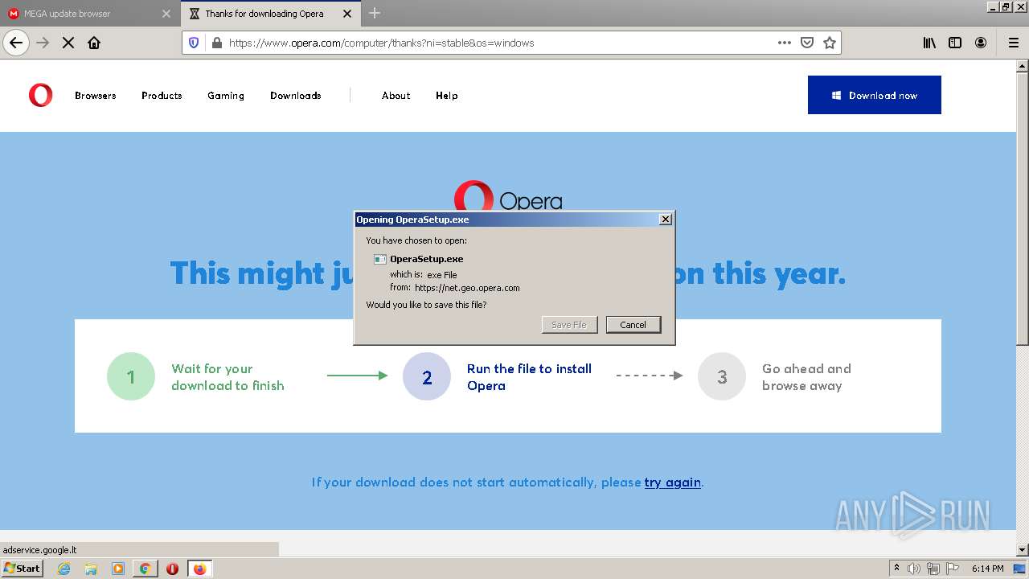Save page to Pocket
The image size is (1029, 579).
[x=807, y=43]
